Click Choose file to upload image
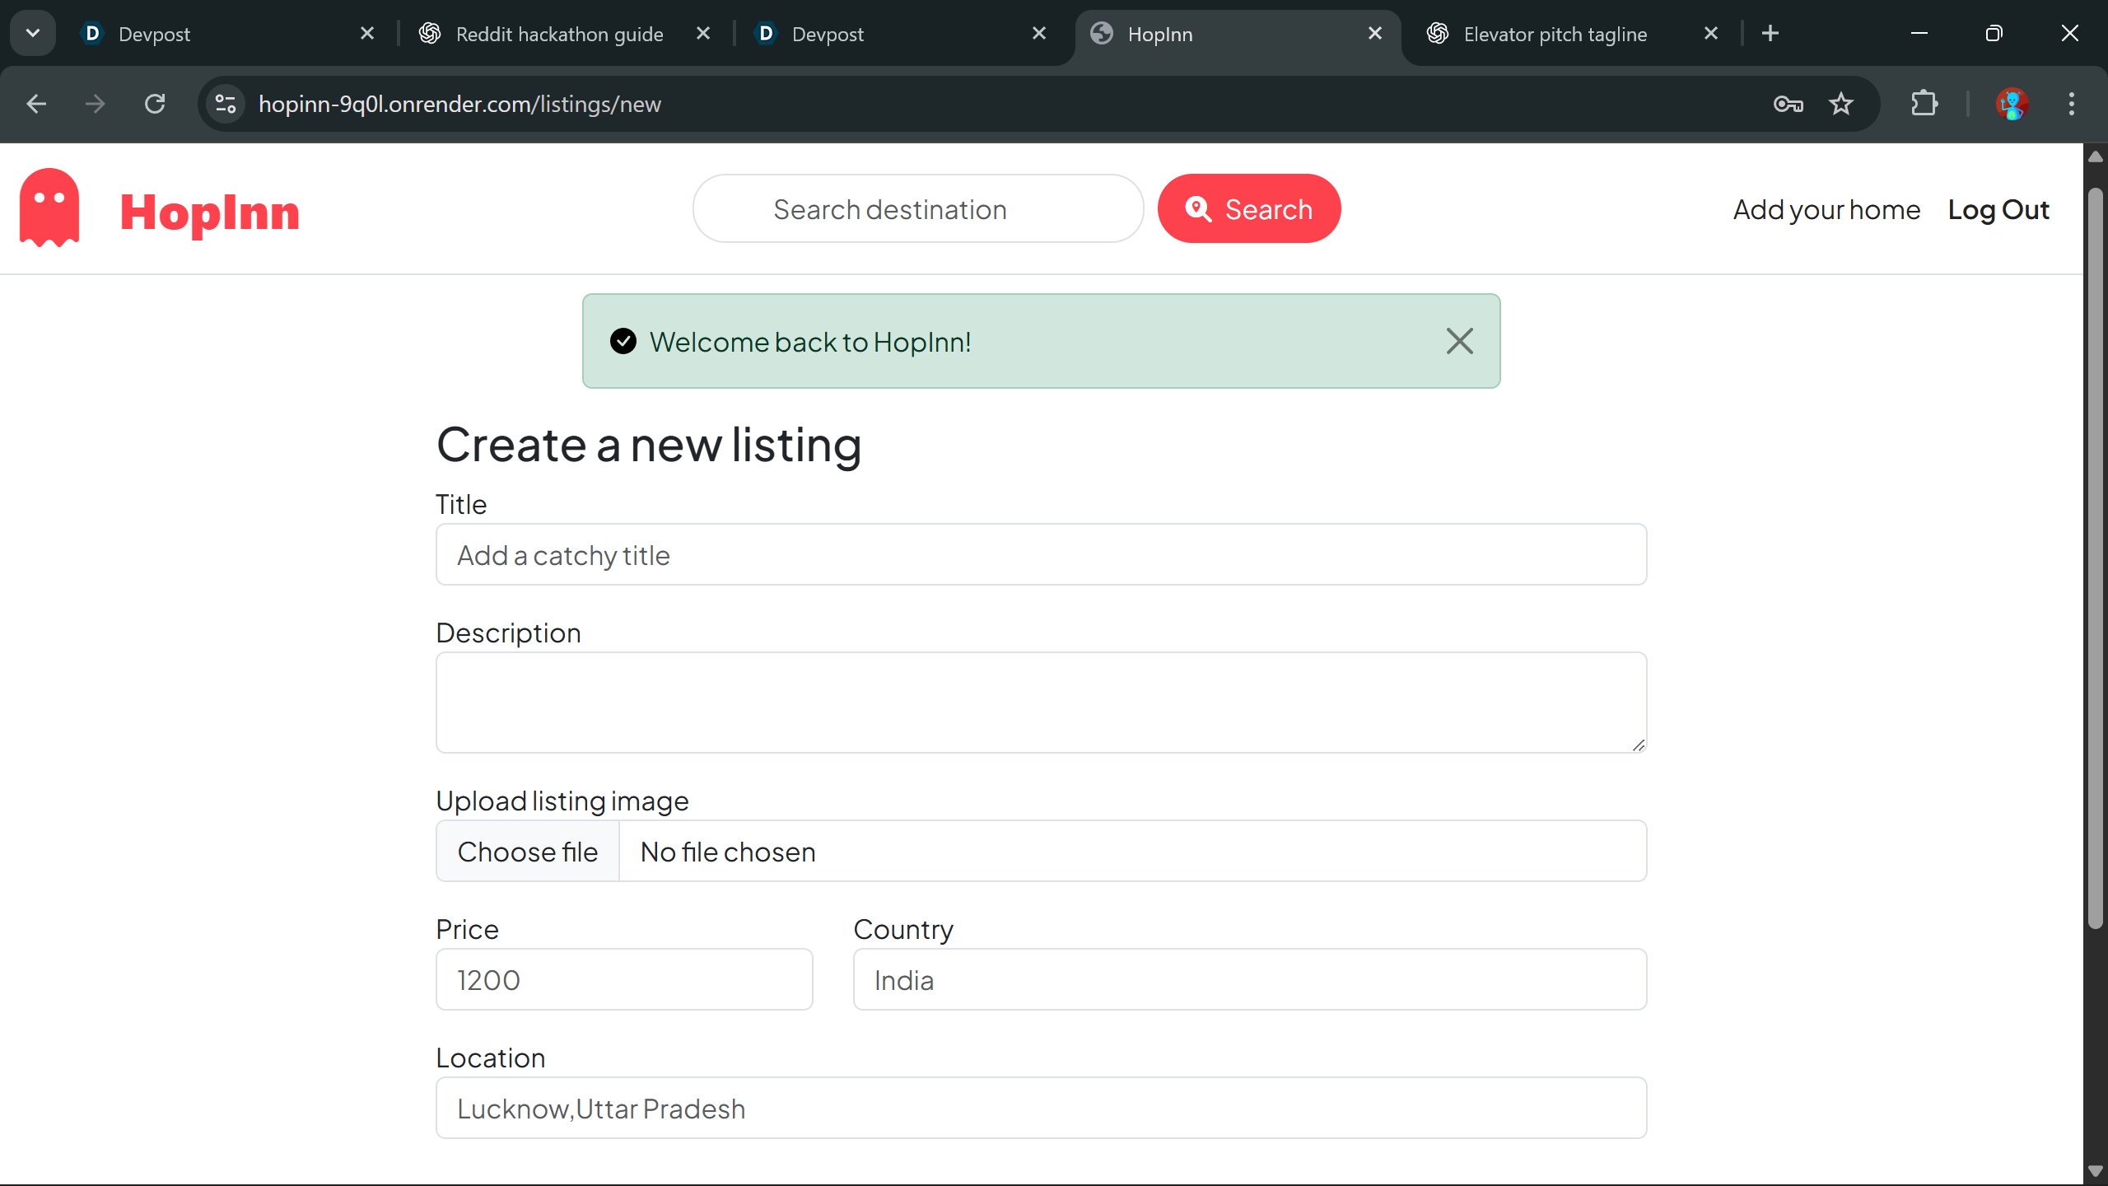This screenshot has height=1186, width=2108. click(528, 852)
